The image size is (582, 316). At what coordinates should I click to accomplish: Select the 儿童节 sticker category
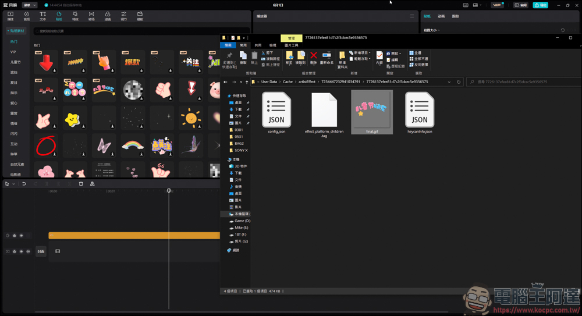15,62
